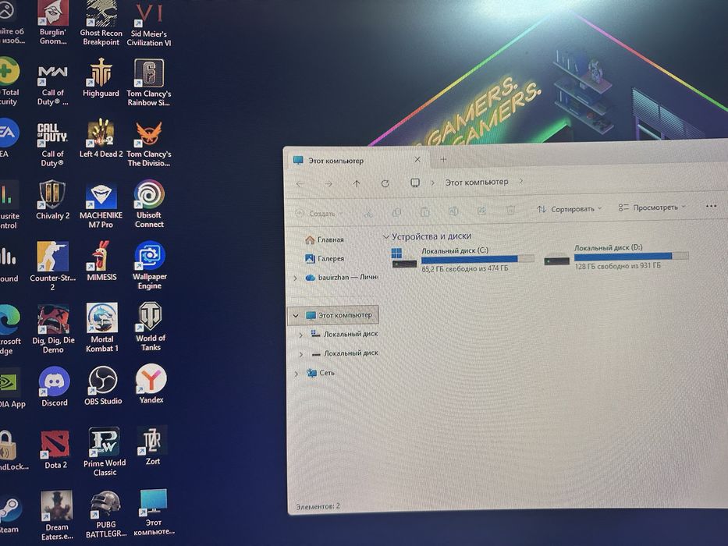Open Dream Eaters desktop icon

(x=57, y=516)
